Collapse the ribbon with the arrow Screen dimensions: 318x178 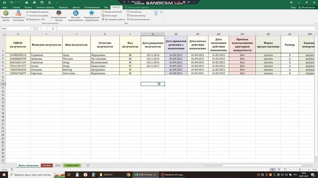point(316,23)
